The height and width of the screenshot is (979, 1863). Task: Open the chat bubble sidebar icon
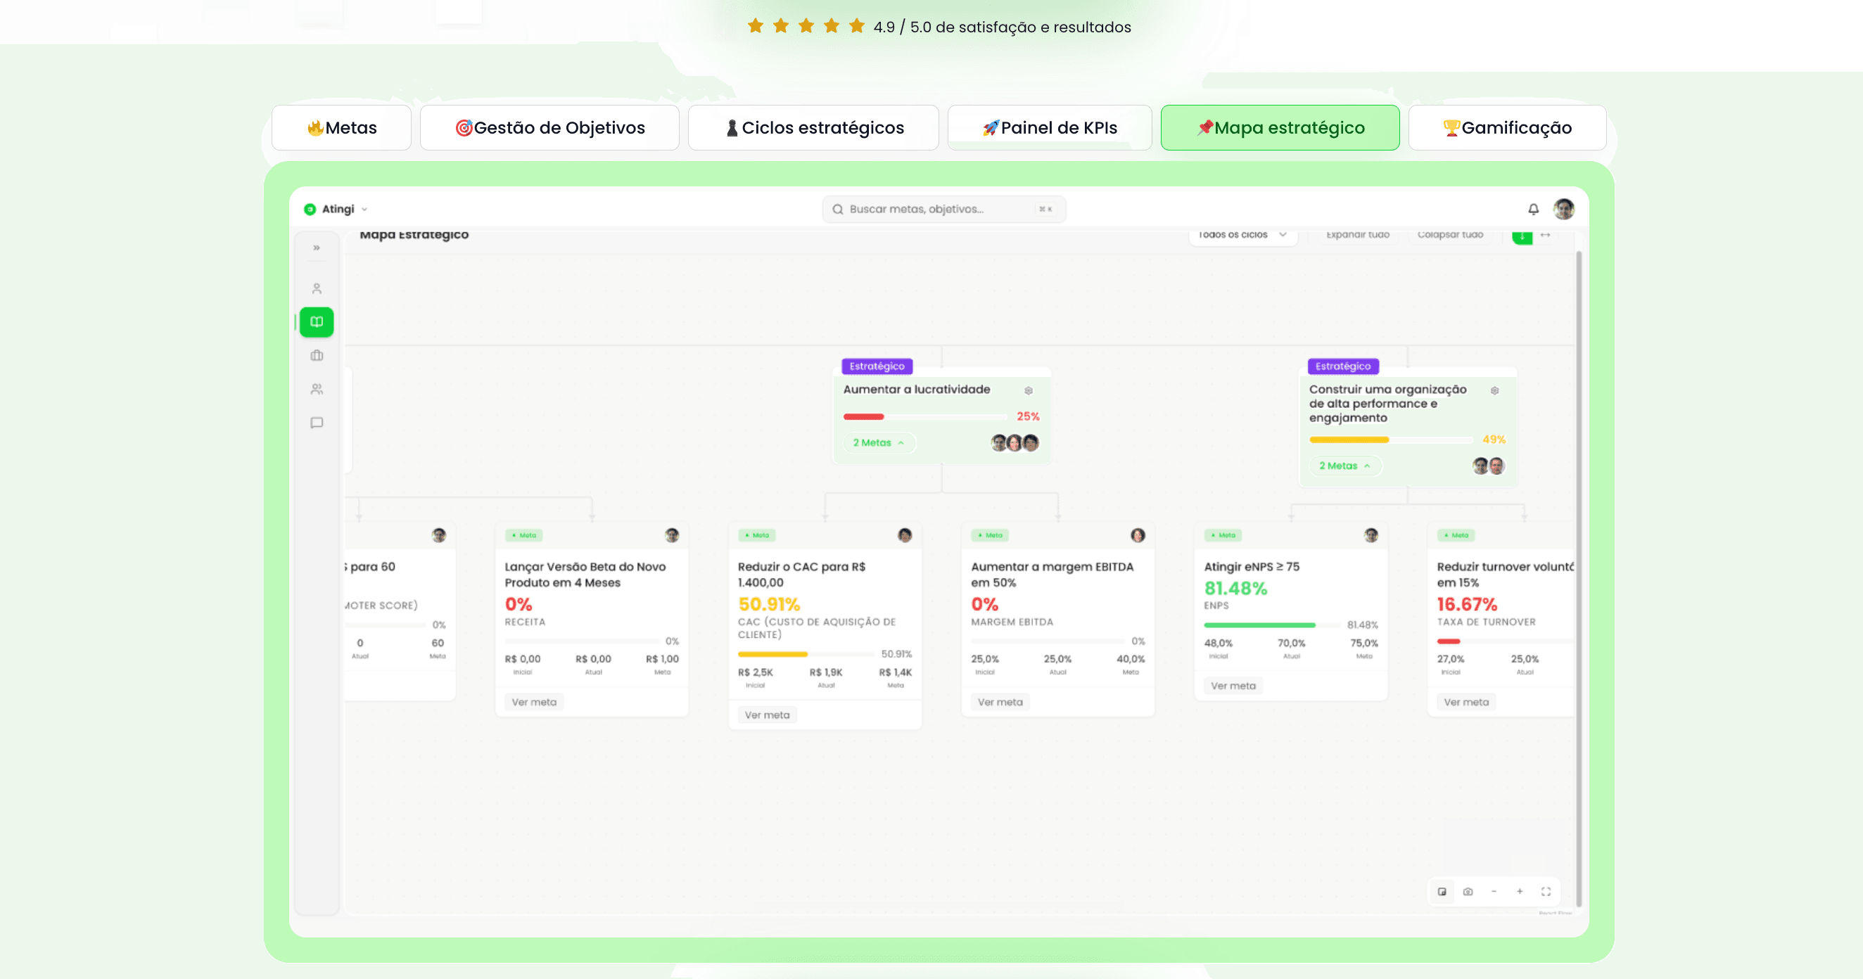tap(317, 423)
